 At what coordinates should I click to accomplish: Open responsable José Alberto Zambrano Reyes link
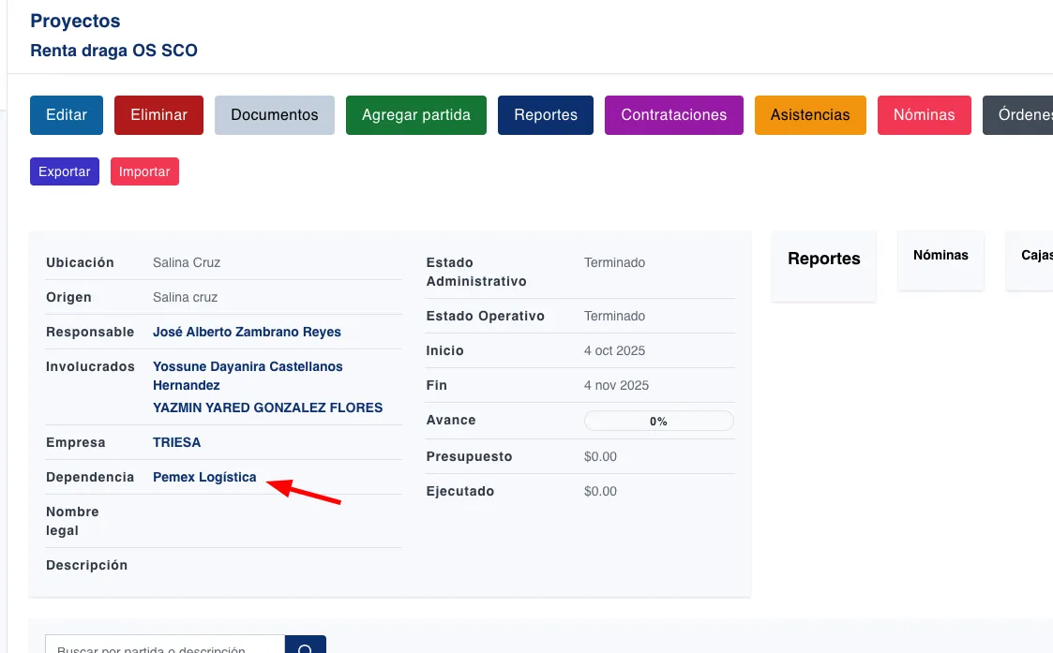(x=247, y=332)
